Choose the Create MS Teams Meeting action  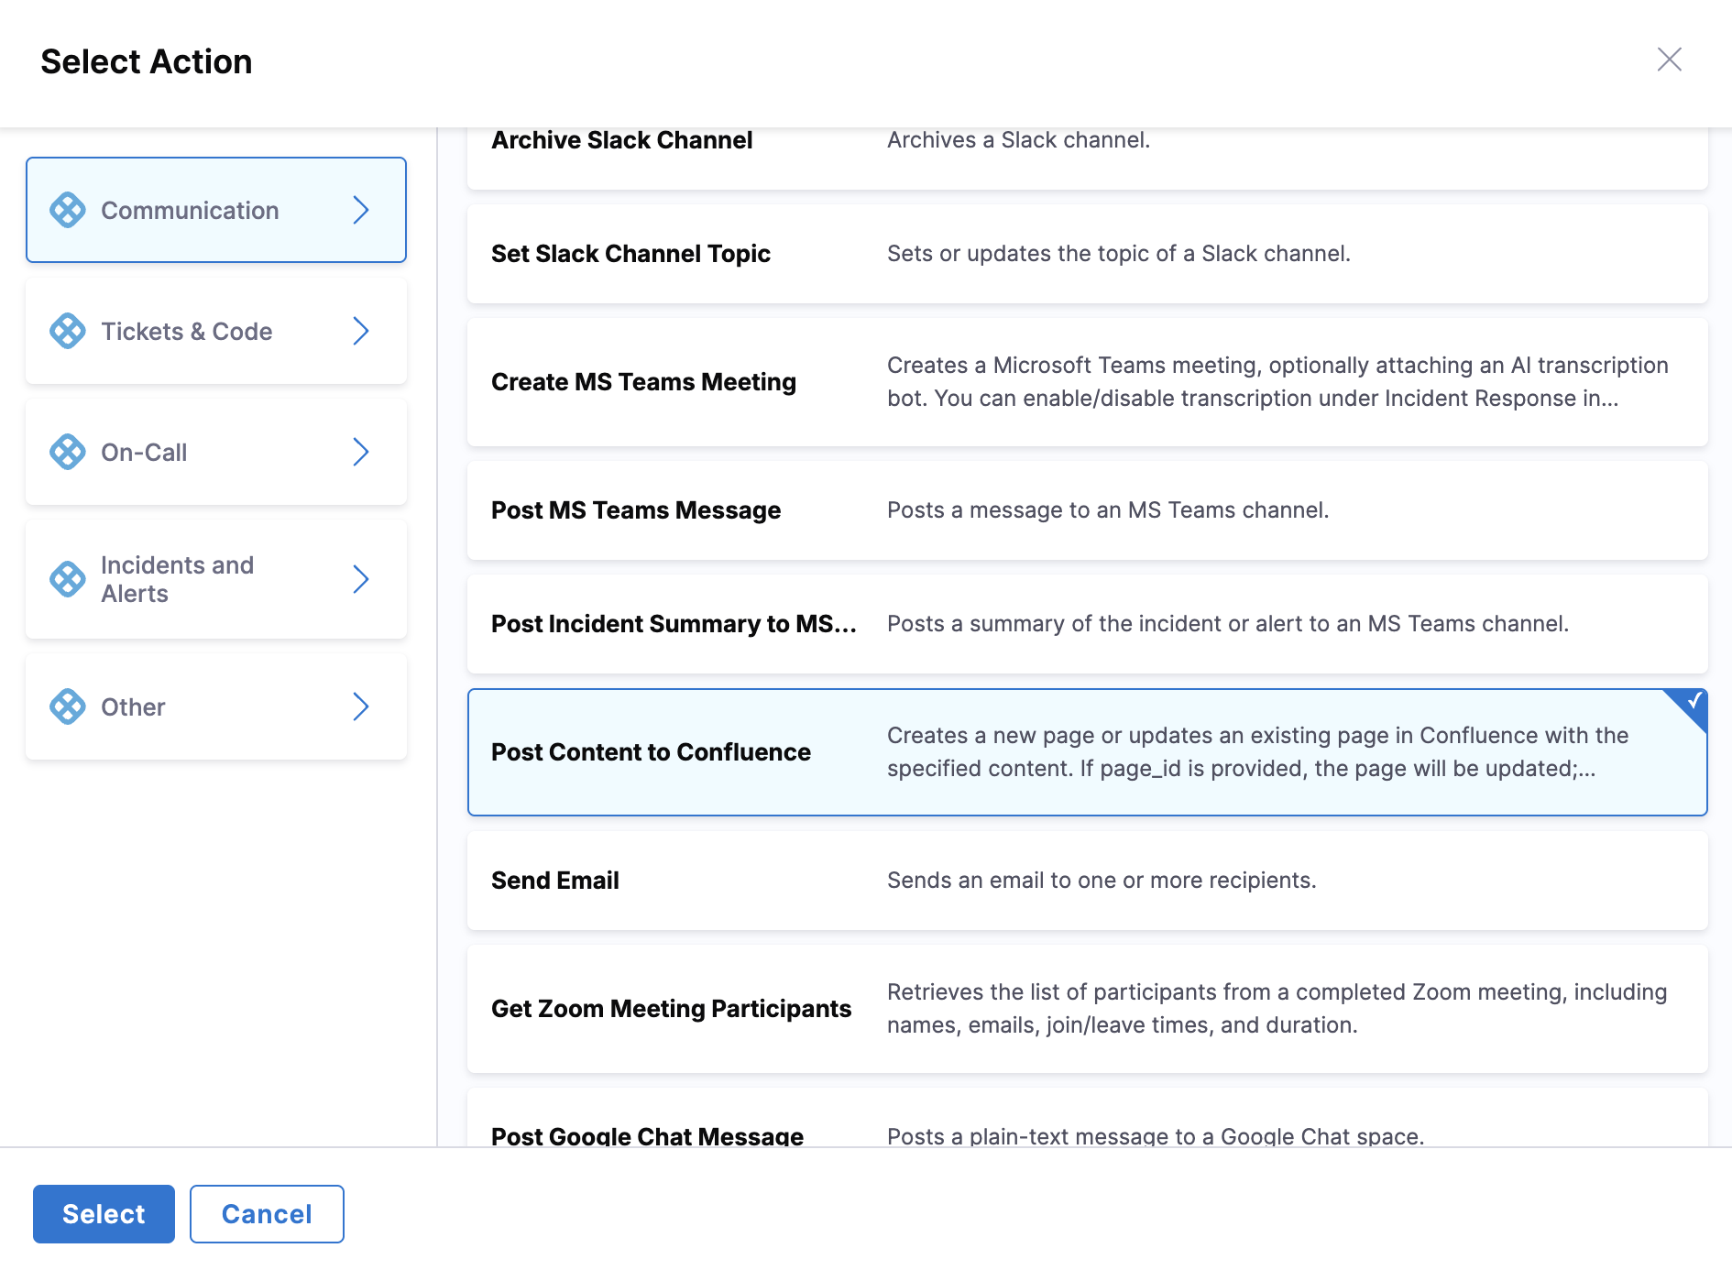(1088, 382)
